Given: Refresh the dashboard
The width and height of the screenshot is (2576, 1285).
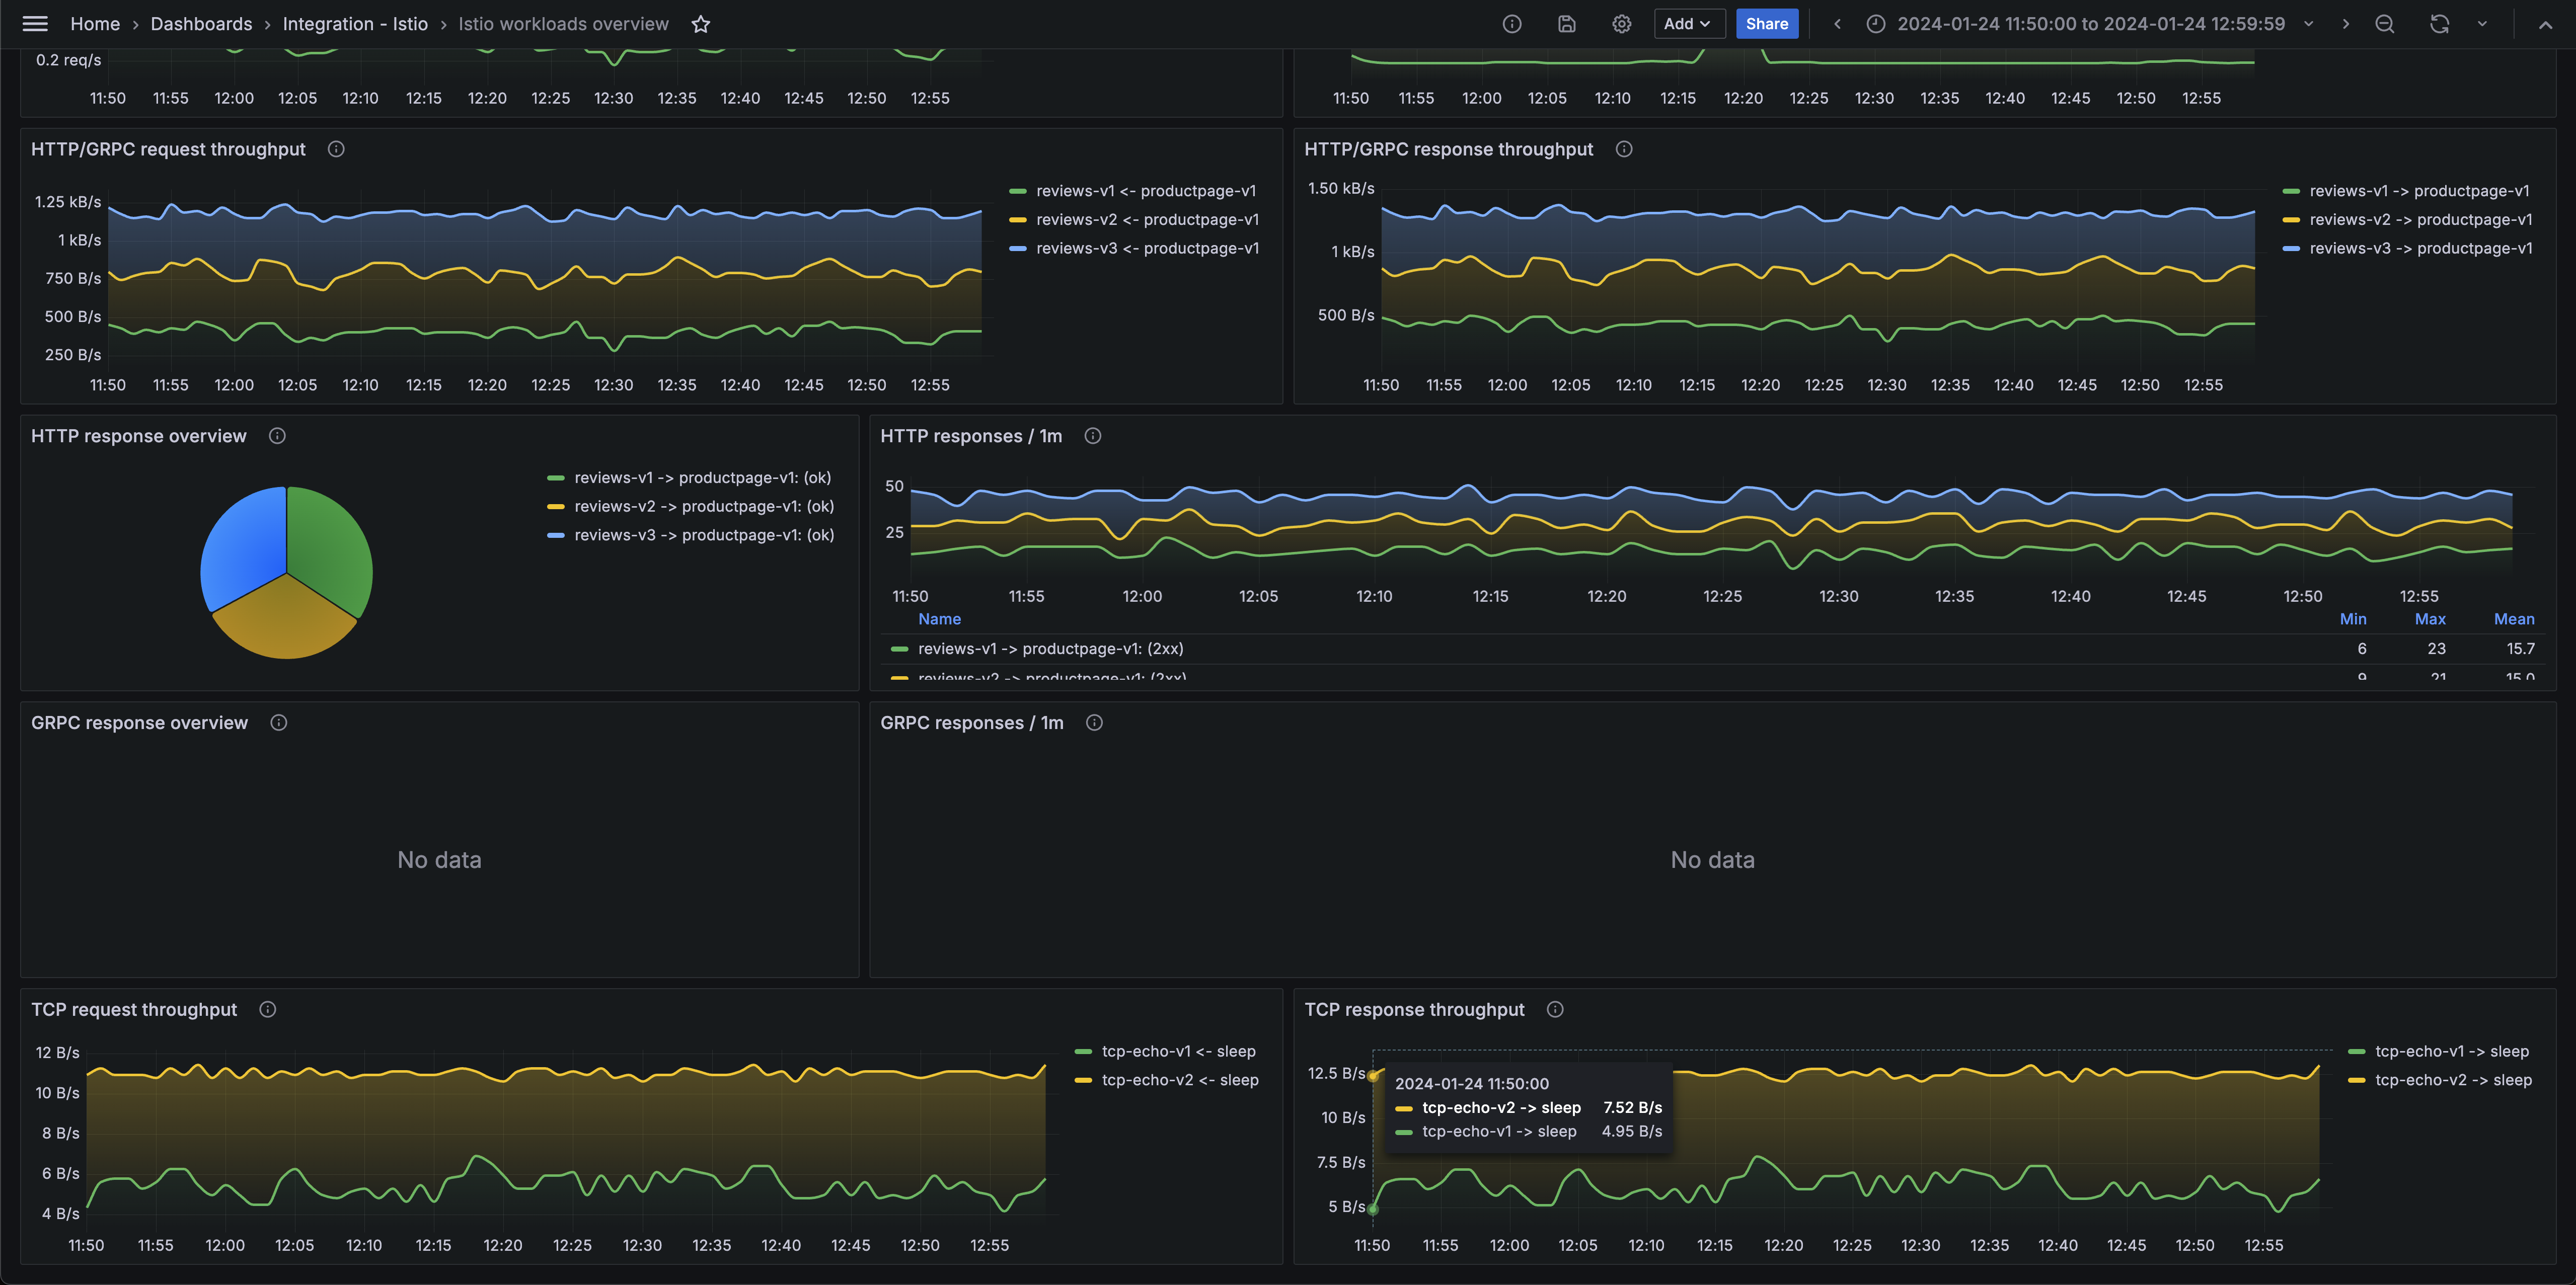Looking at the screenshot, I should (x=2439, y=24).
